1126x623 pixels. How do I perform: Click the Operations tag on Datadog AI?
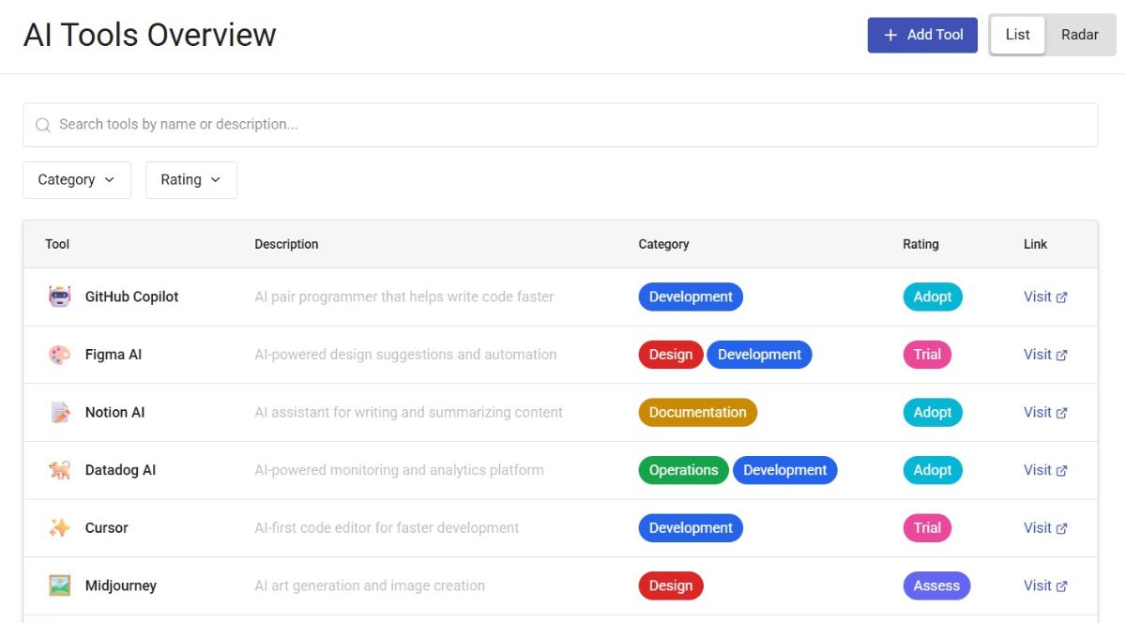click(683, 470)
